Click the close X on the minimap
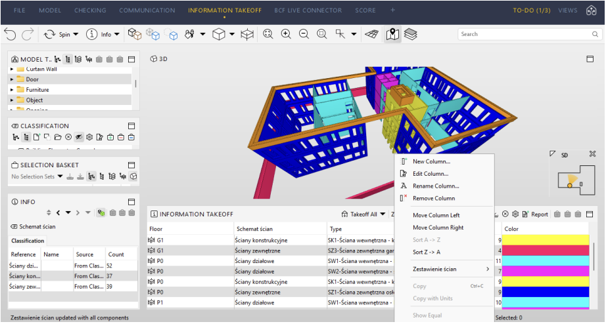The width and height of the screenshot is (606, 324). pos(592,154)
